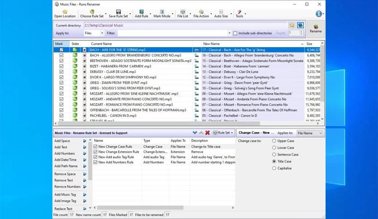
Task: Click the blue info help icon
Action: [319, 14]
